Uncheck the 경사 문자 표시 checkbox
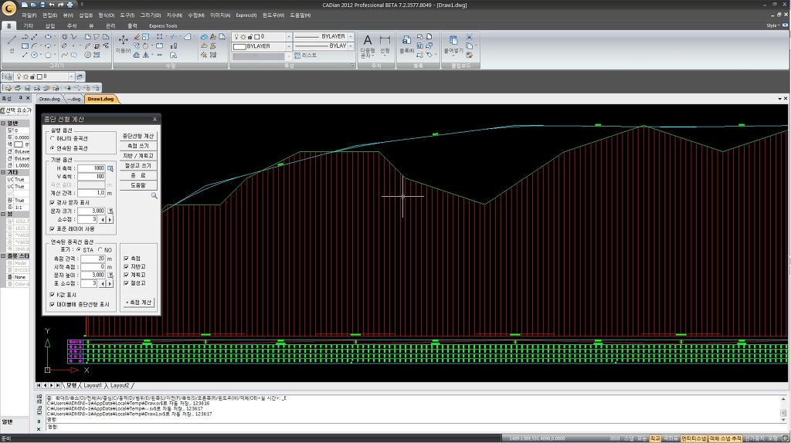The image size is (791, 443). [x=53, y=202]
